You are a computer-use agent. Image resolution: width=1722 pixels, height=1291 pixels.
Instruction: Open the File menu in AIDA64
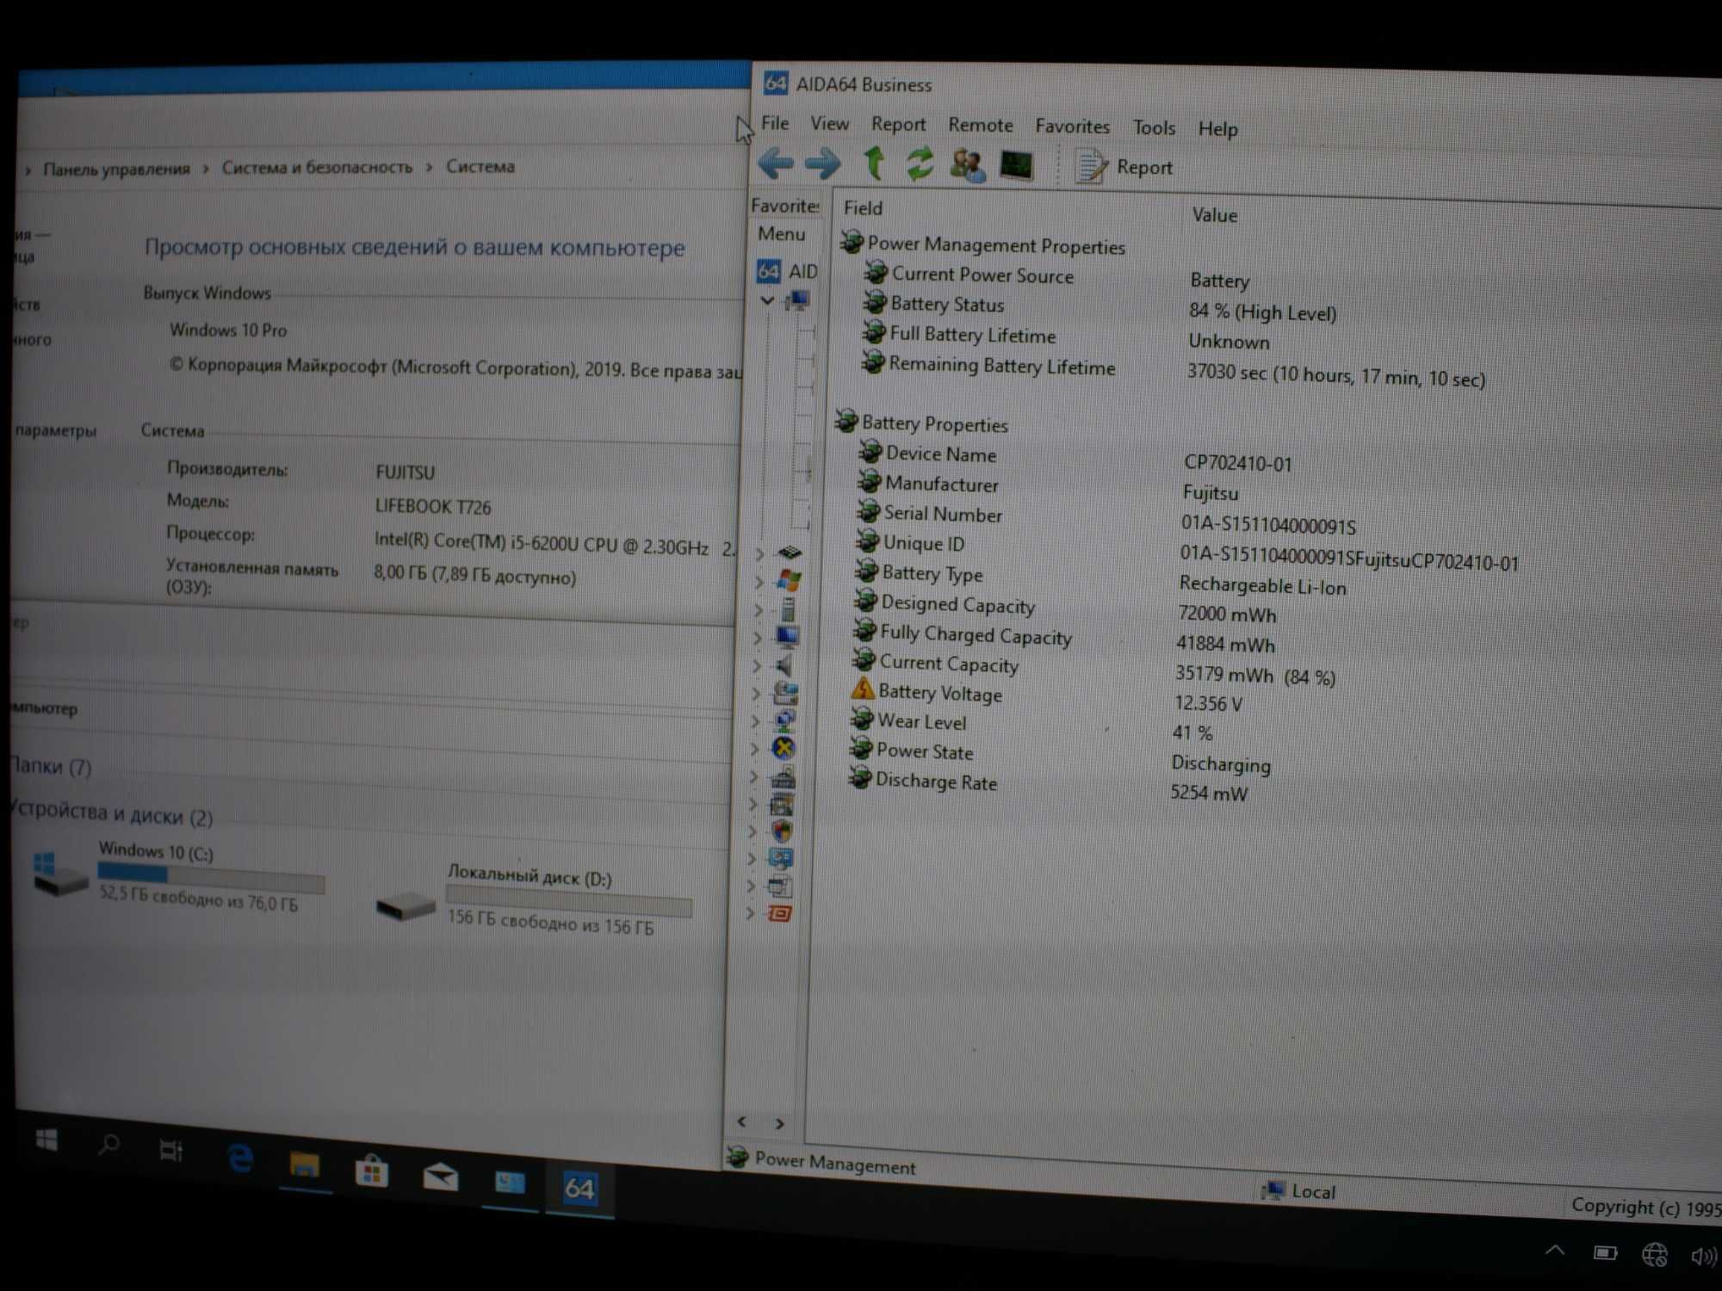coord(775,123)
